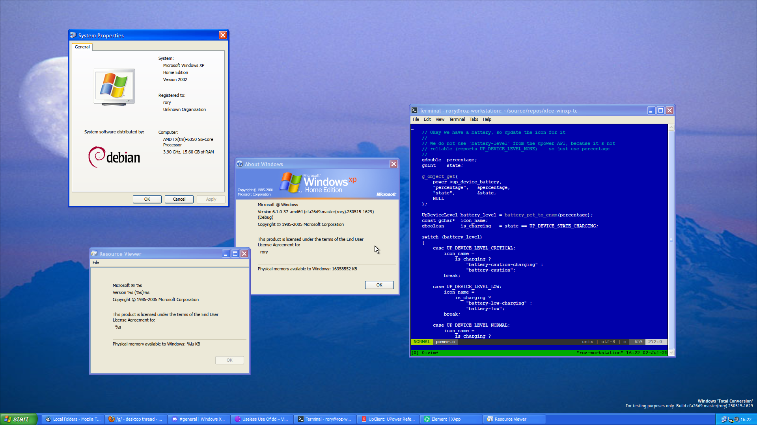Viewport: 757px width, 425px height.
Task: Click OK in About Windows dialog
Action: (379, 285)
